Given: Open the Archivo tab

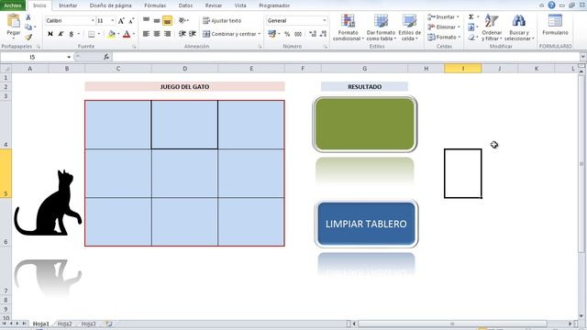Looking at the screenshot, I should tap(12, 5).
